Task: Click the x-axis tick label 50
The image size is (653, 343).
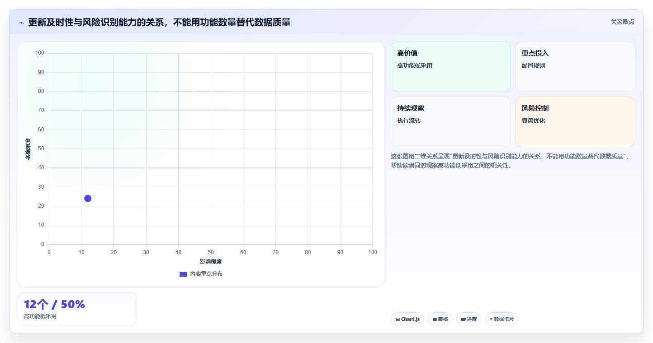Action: (x=211, y=252)
